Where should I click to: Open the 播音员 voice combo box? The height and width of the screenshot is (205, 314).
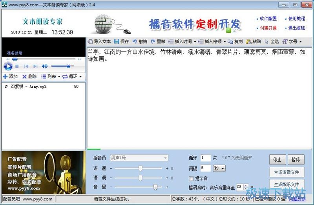[x=139, y=158]
